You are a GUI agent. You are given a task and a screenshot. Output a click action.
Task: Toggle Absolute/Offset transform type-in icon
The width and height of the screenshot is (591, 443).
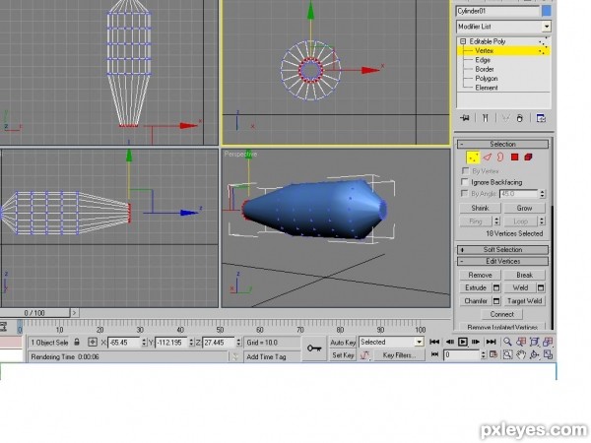(93, 342)
